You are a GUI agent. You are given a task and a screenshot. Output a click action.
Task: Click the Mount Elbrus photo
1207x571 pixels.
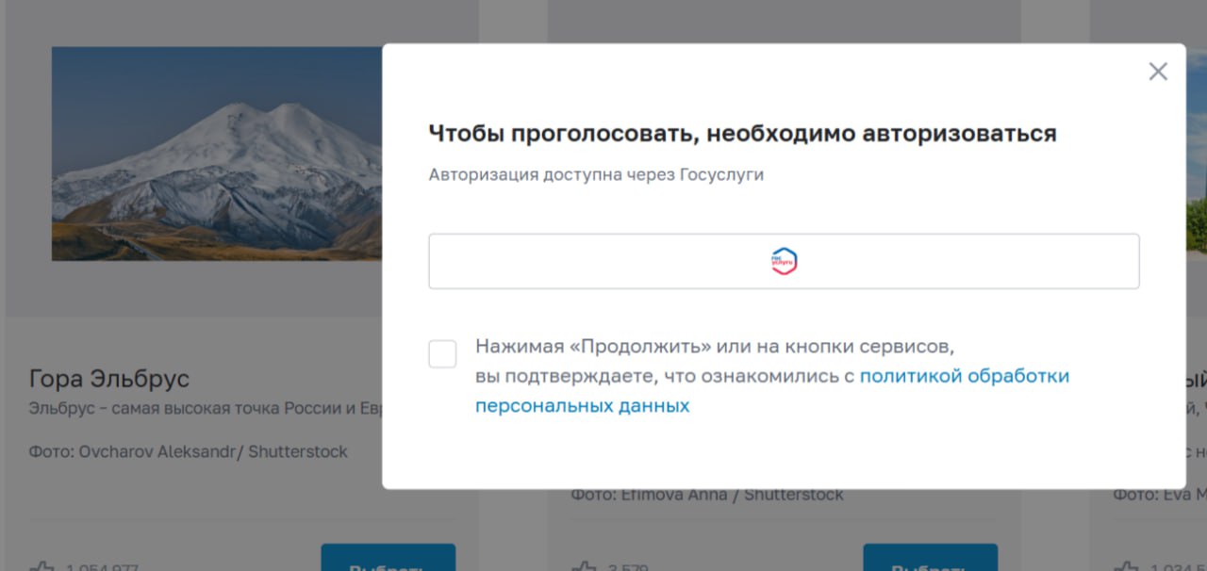tap(217, 154)
